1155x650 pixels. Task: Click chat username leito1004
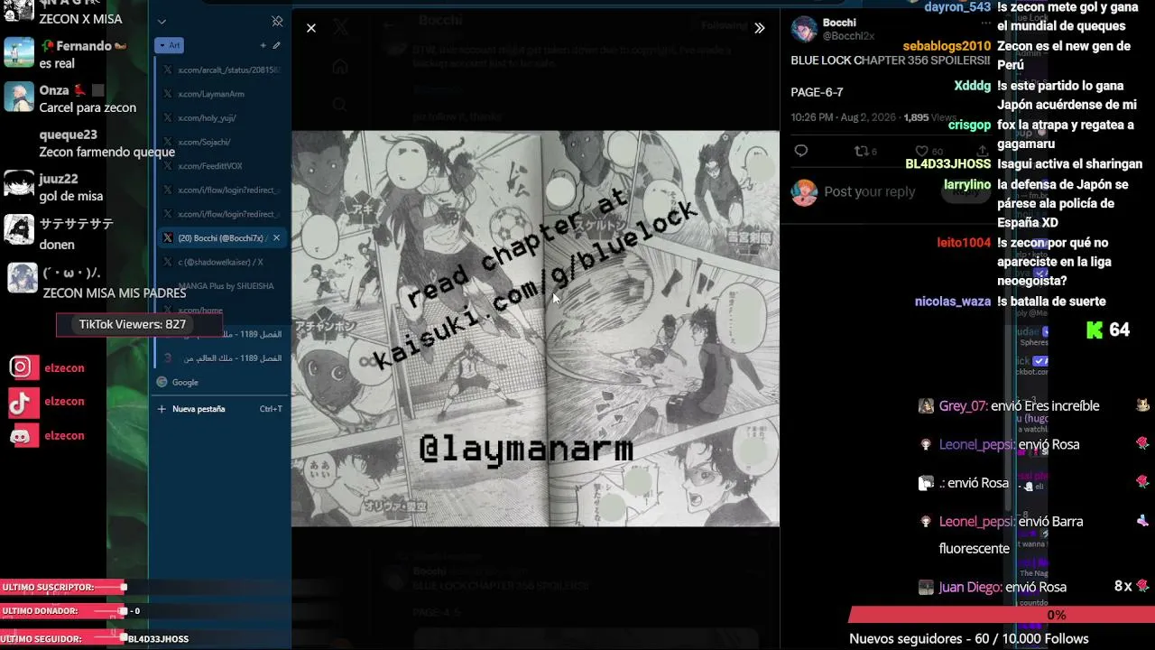(x=964, y=243)
